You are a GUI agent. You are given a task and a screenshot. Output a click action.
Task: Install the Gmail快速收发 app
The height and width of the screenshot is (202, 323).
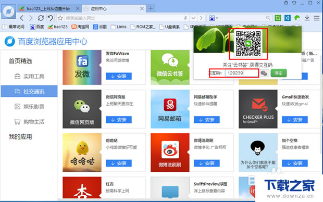pyautogui.click(x=295, y=120)
